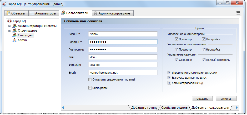
Task: Toggle Настройка under Управление пользователями
Action: 204,49
